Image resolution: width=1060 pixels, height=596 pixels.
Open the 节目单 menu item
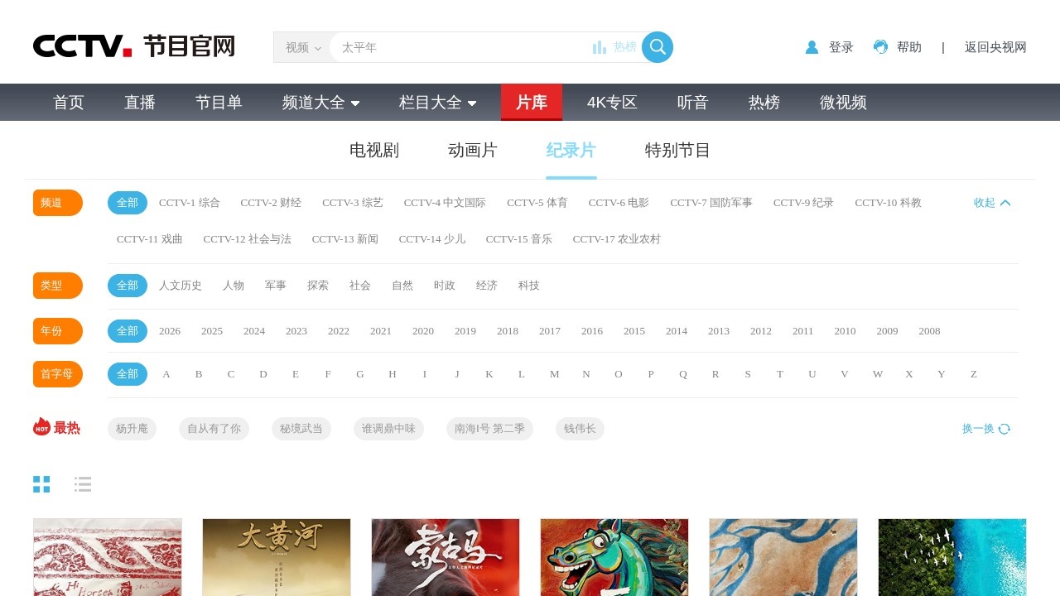coord(218,103)
